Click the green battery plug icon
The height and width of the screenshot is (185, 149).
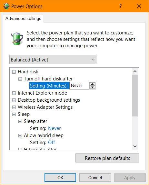click(x=17, y=39)
